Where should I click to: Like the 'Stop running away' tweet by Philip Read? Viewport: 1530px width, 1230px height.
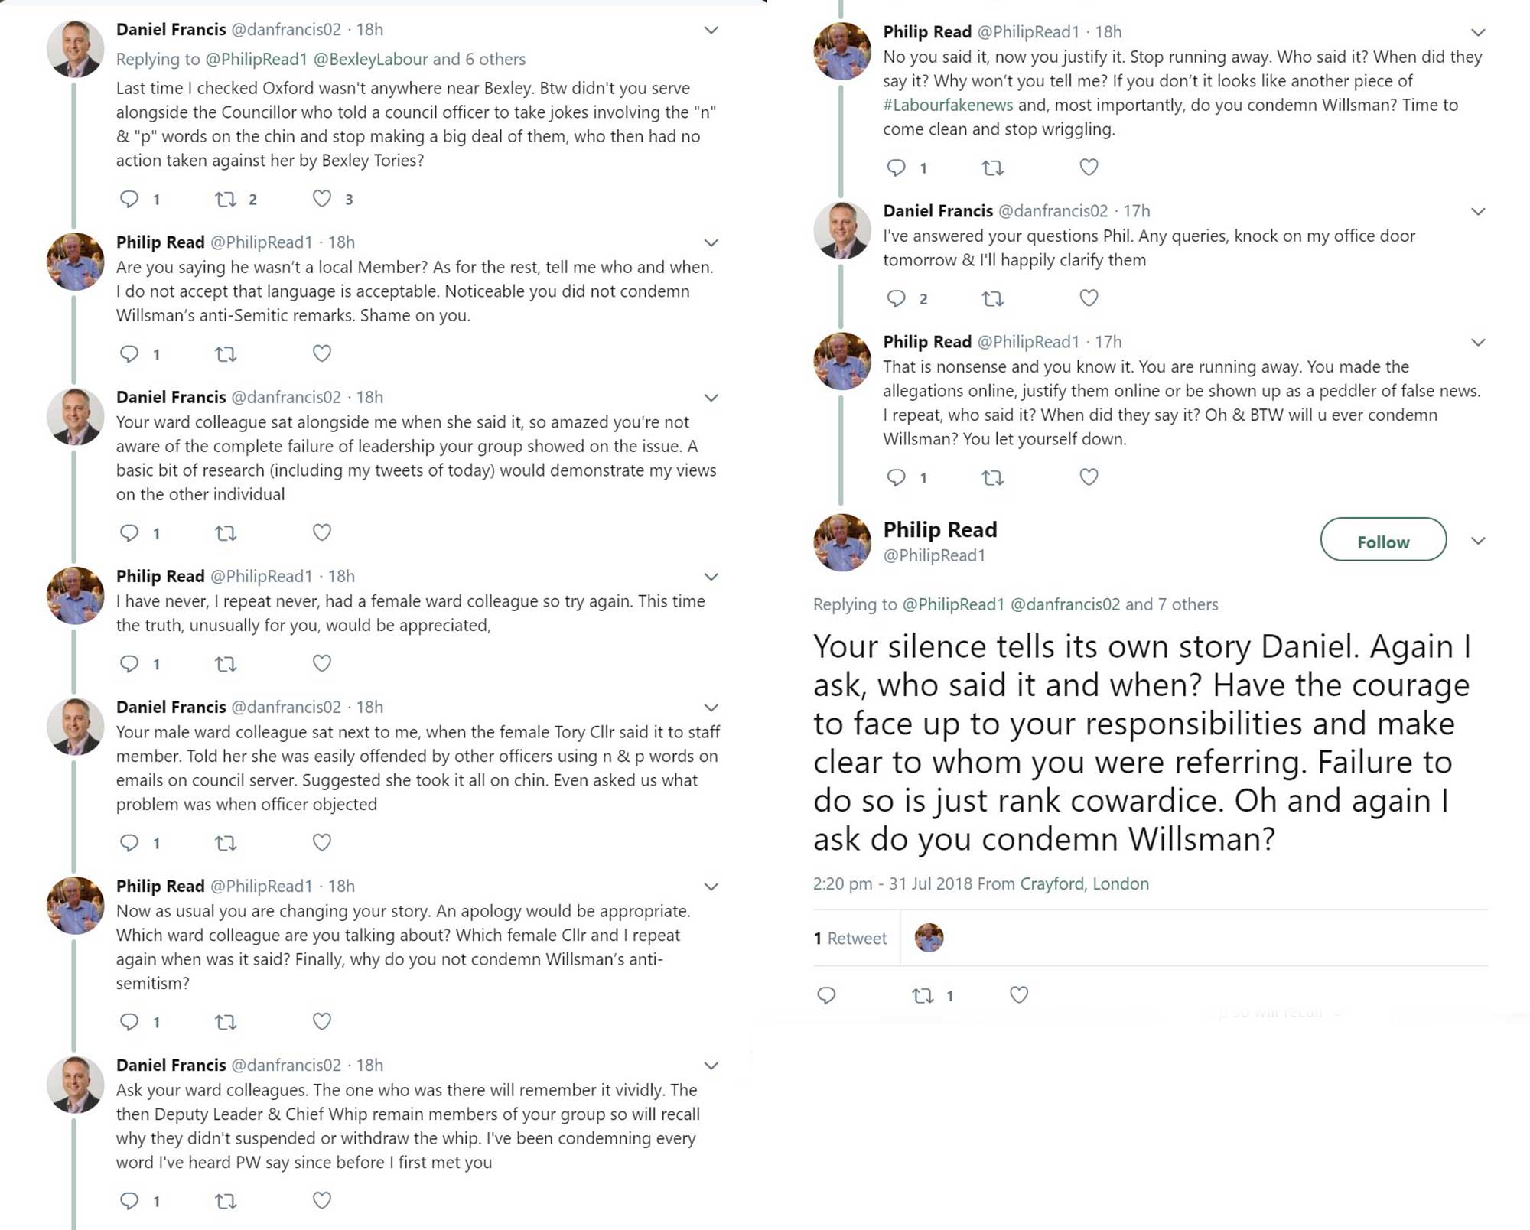[x=1089, y=168]
